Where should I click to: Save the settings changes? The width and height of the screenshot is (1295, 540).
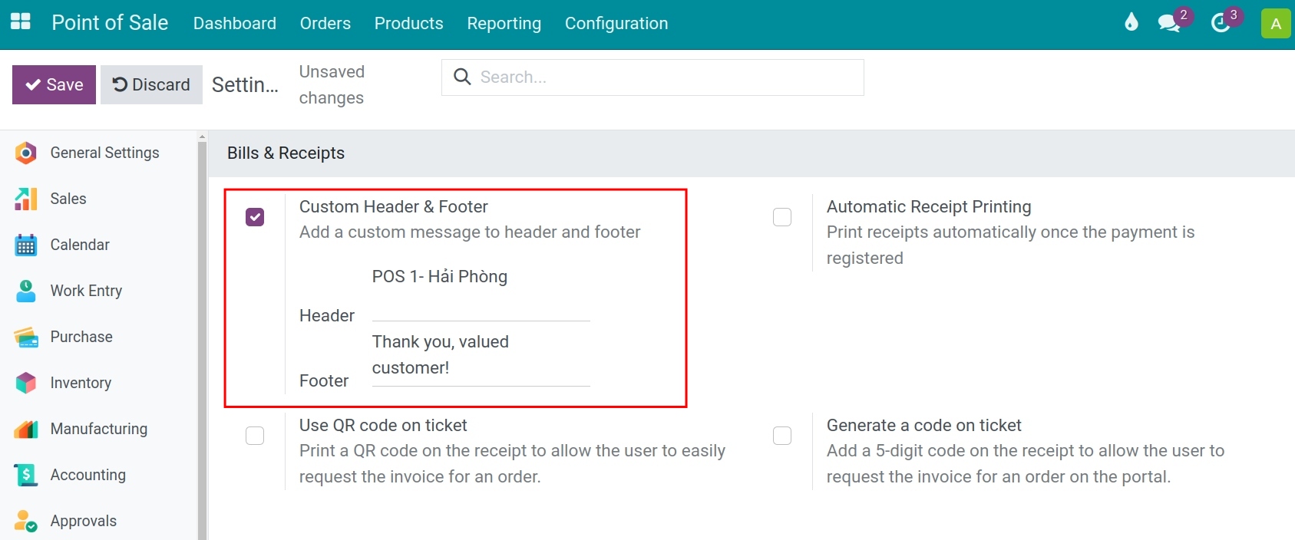click(x=54, y=84)
